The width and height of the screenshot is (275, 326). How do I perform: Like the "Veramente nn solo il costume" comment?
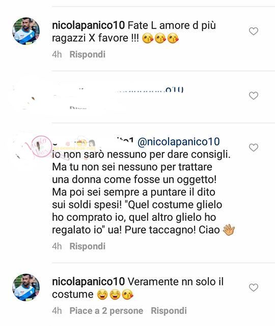coord(253,287)
